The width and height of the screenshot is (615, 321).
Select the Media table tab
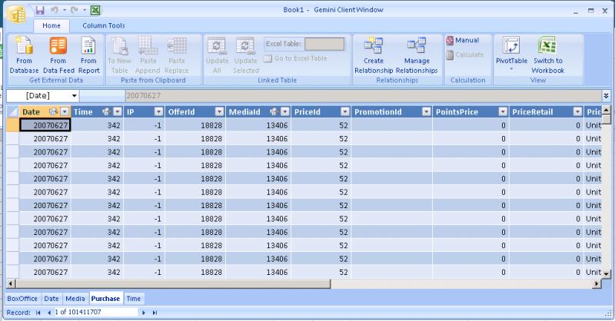pyautogui.click(x=75, y=298)
